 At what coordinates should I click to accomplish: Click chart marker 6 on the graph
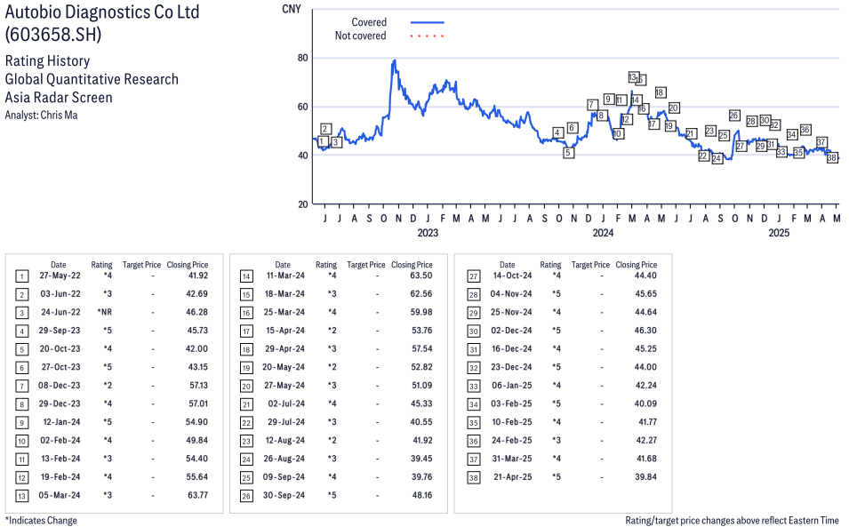pos(573,128)
